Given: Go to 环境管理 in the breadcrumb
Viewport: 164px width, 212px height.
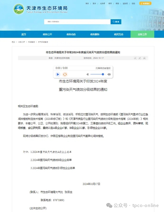Looking at the screenshot, I should coord(31,42).
